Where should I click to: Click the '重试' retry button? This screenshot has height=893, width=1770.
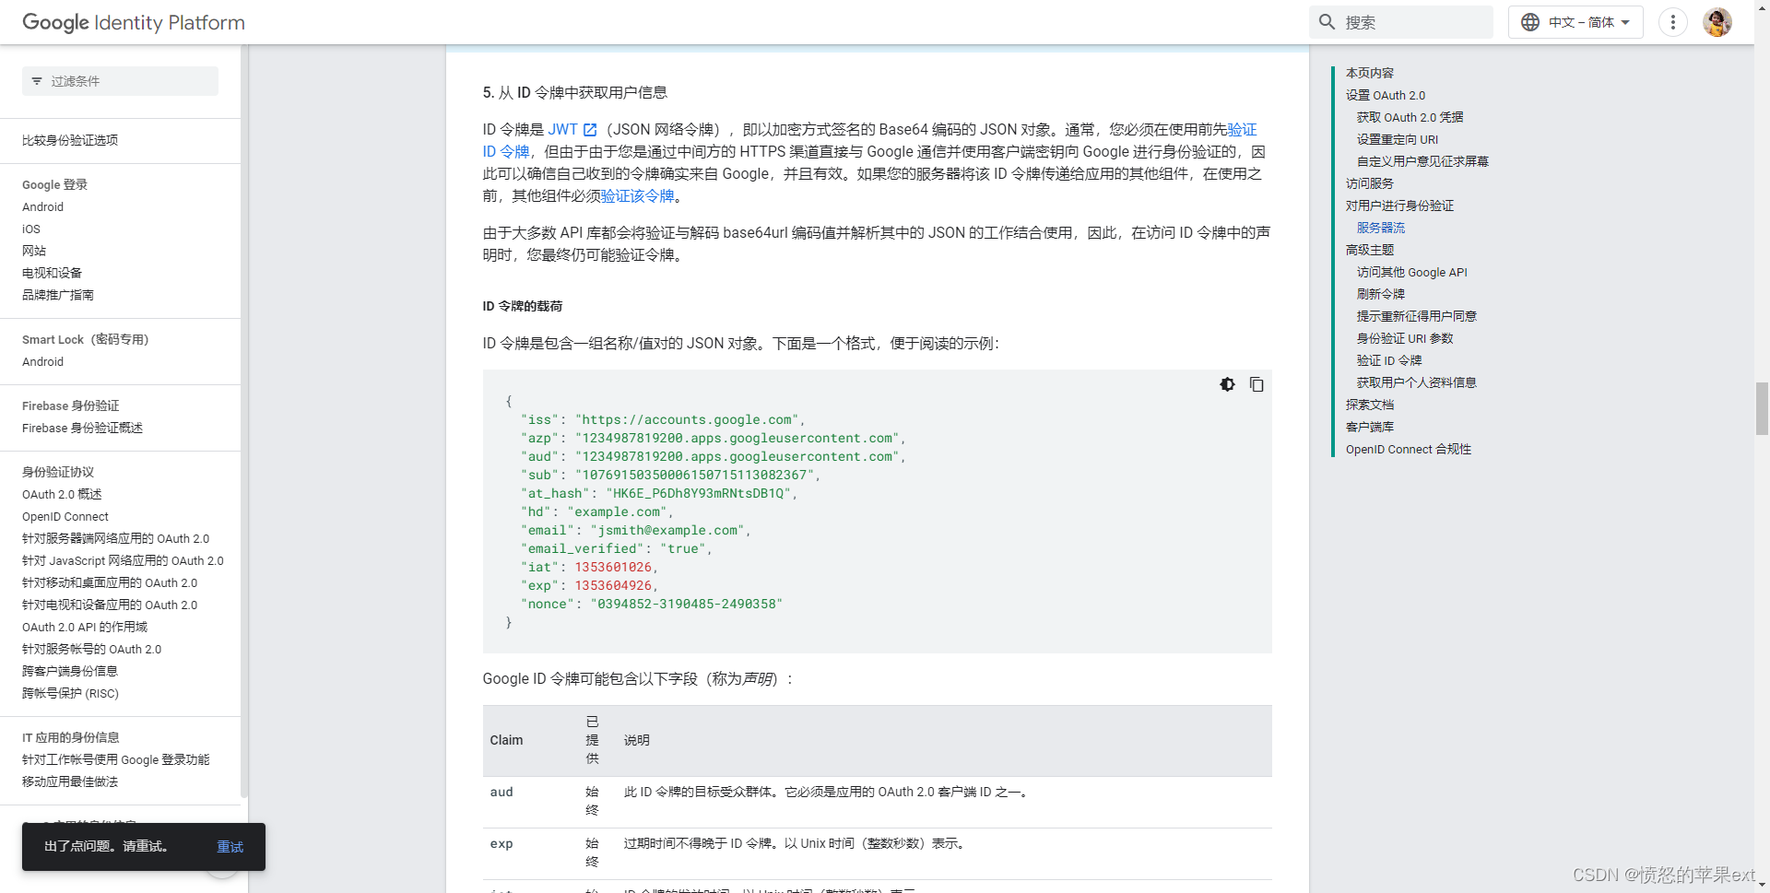tap(230, 847)
